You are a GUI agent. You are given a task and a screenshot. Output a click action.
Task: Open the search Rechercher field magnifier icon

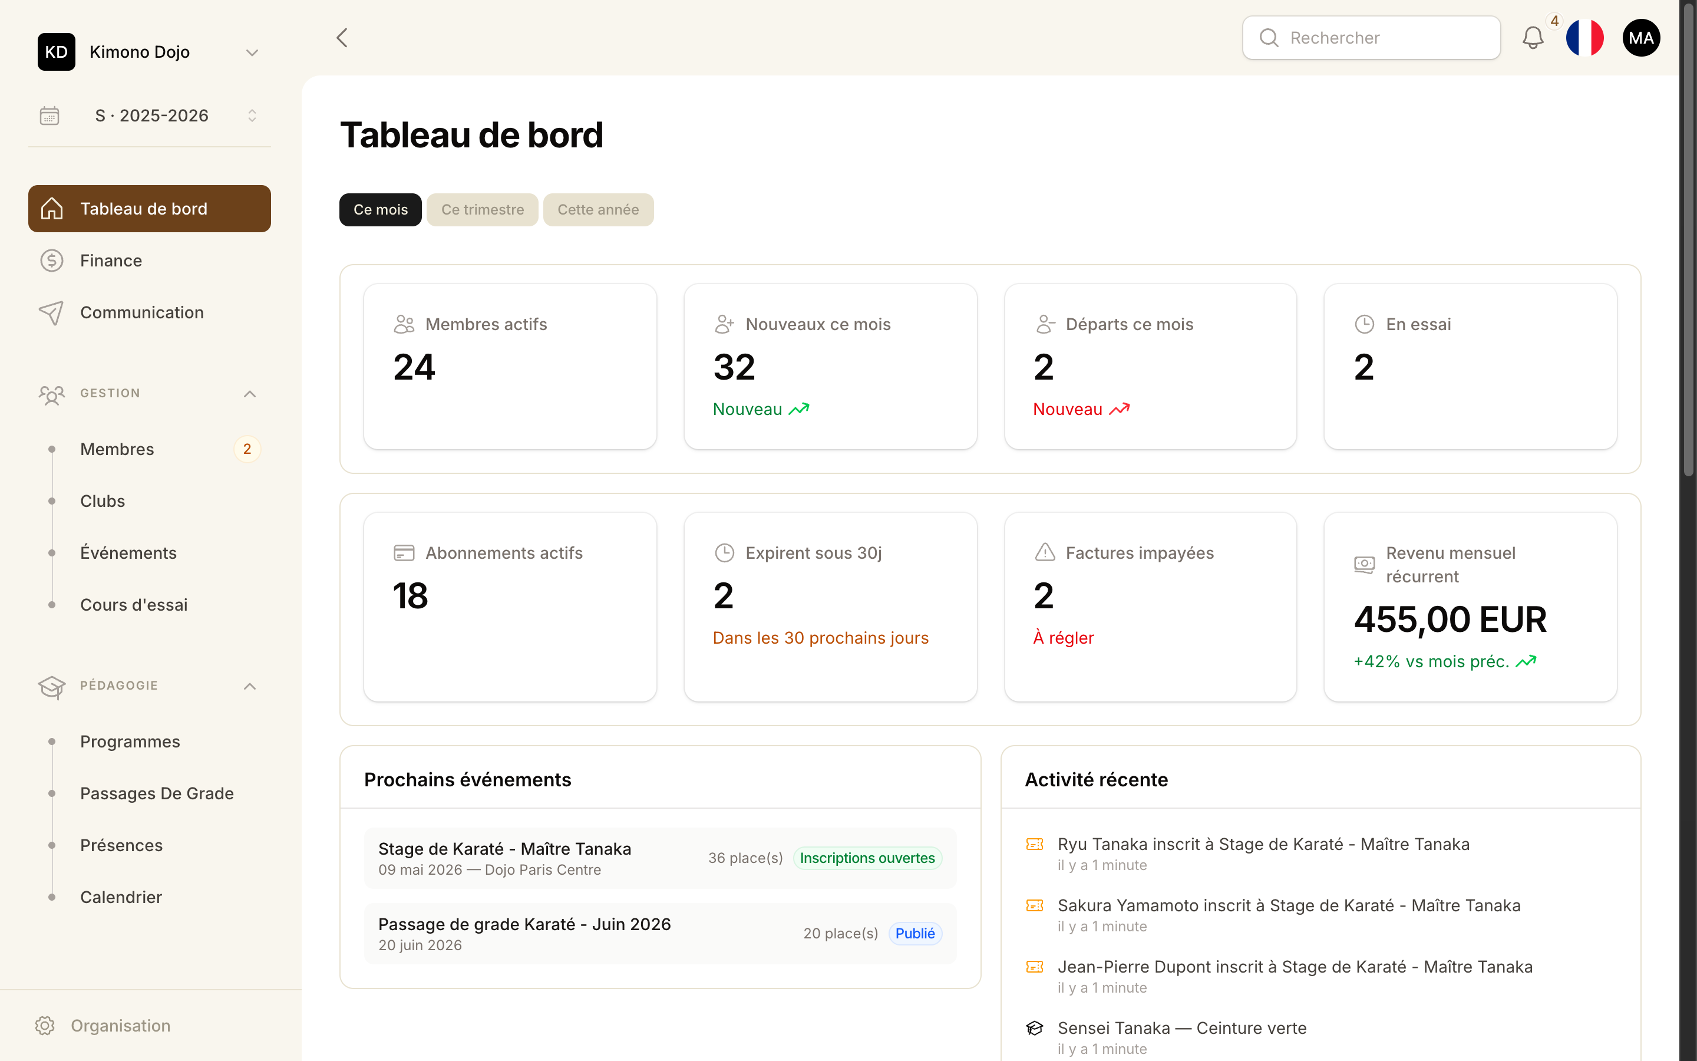[x=1269, y=37]
